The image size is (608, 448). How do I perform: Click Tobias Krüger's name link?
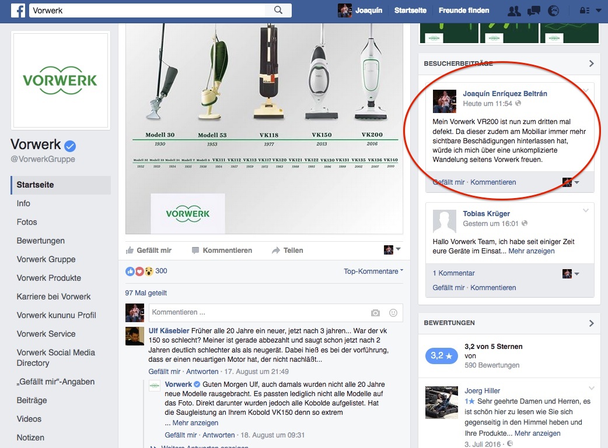[x=486, y=214]
